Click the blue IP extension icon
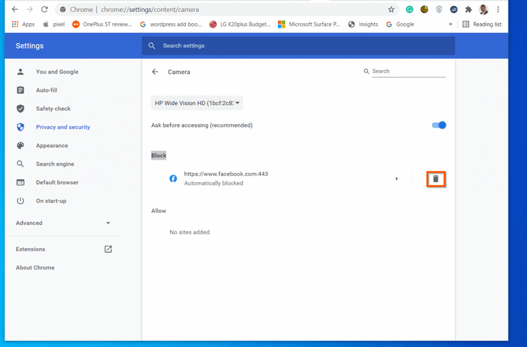This screenshot has height=347, width=527. [454, 9]
